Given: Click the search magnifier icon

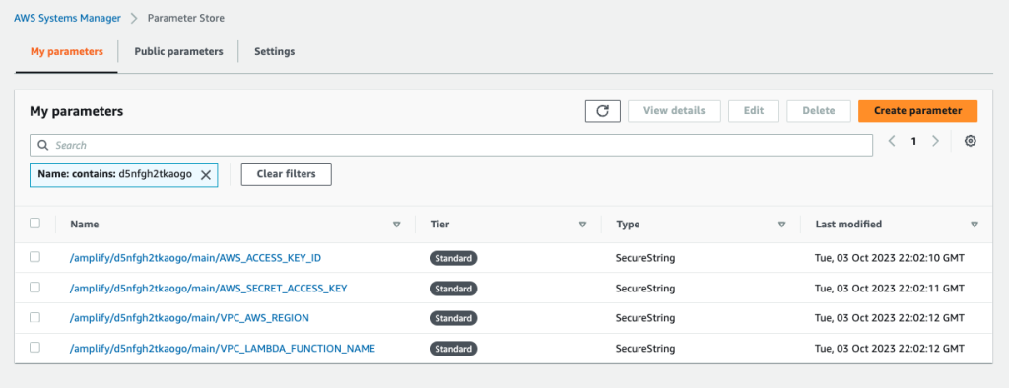Looking at the screenshot, I should pos(43,146).
